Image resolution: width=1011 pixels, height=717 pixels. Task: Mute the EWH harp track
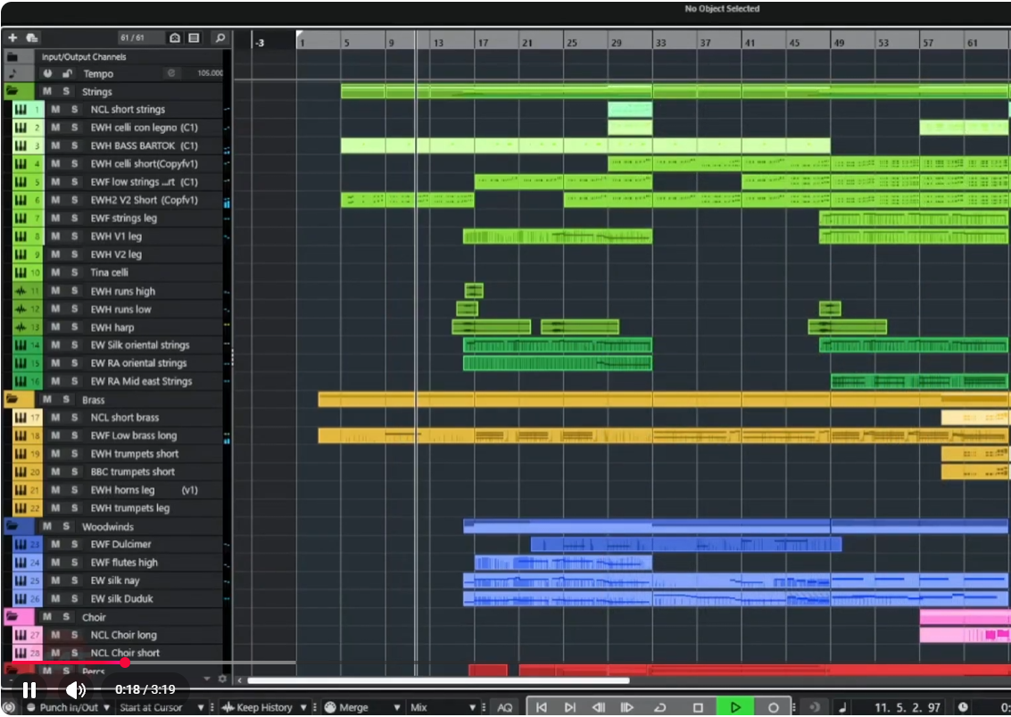pos(55,328)
